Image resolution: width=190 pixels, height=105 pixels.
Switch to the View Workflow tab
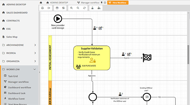tap(118, 3)
